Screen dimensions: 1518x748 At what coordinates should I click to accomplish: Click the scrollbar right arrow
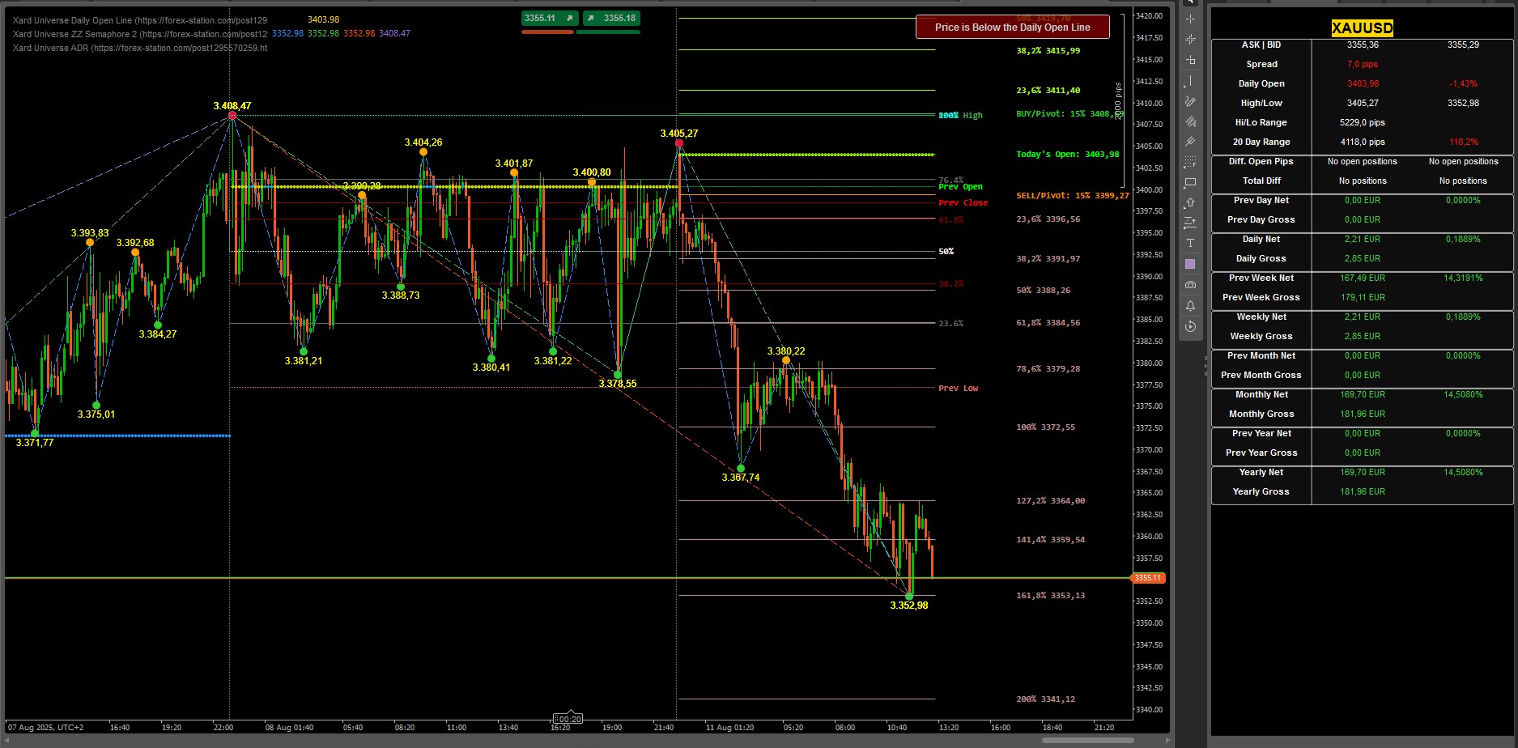1167,740
